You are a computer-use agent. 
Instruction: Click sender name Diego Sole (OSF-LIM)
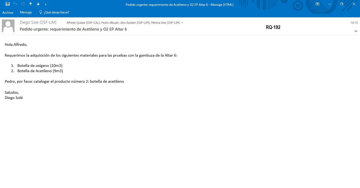click(38, 22)
